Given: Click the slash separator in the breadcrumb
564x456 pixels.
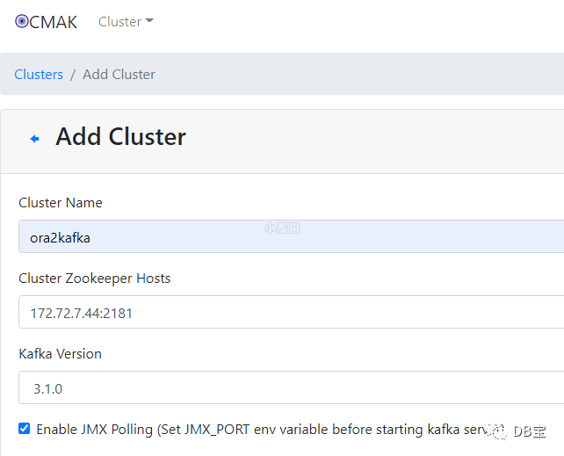Looking at the screenshot, I should click(x=73, y=75).
